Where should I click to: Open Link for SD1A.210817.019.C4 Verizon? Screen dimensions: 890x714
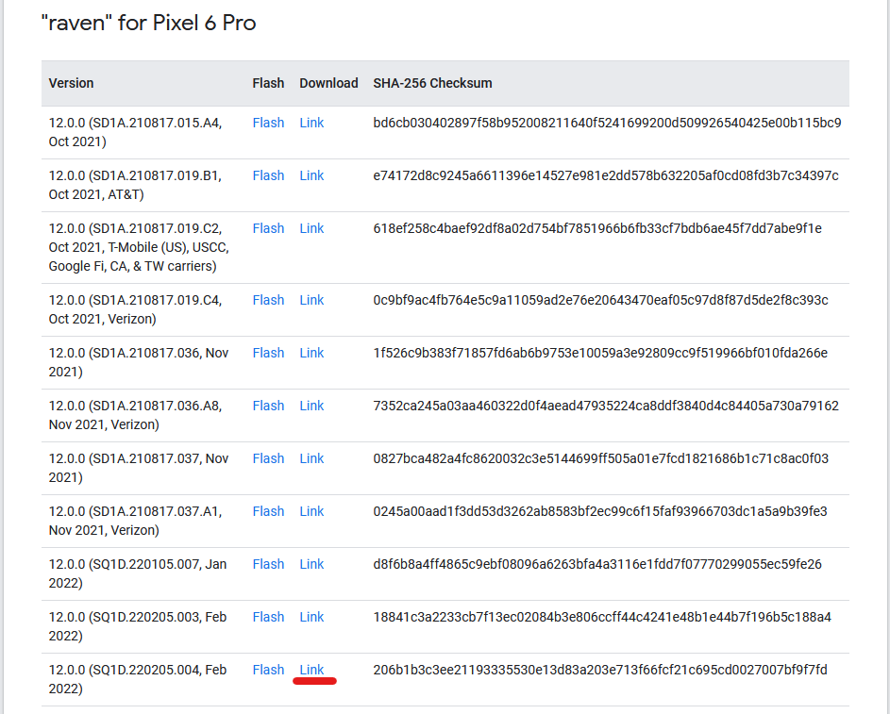pos(311,299)
